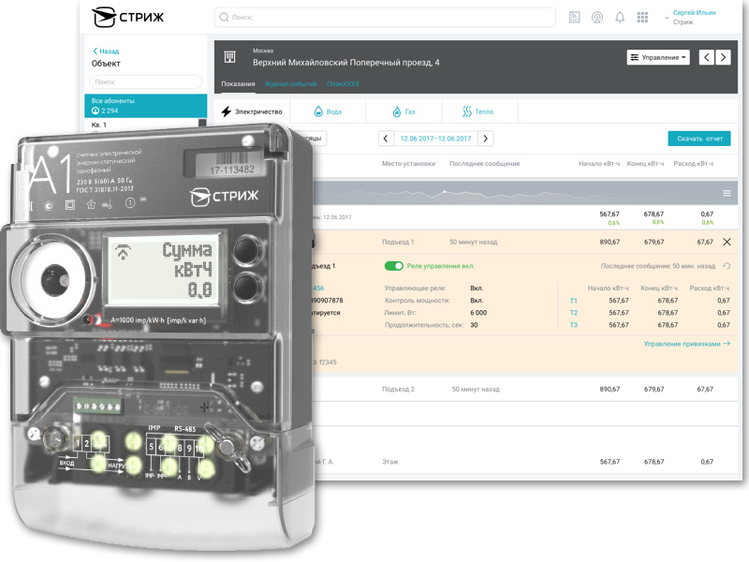Click the Назад link
Viewport: 749px width, 562px height.
(106, 52)
